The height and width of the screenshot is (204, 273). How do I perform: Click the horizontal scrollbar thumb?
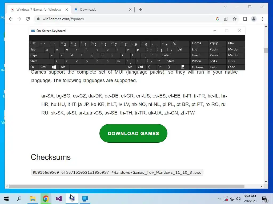(127, 186)
